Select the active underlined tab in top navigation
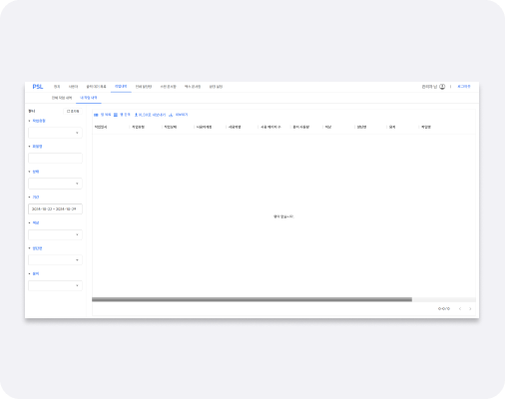505x399 pixels. (121, 87)
